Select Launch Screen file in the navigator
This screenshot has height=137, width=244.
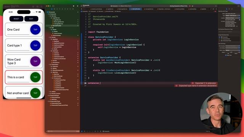[58, 33]
